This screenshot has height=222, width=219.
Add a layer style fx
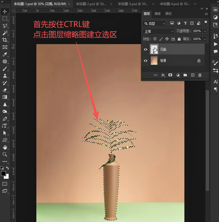click(163, 75)
